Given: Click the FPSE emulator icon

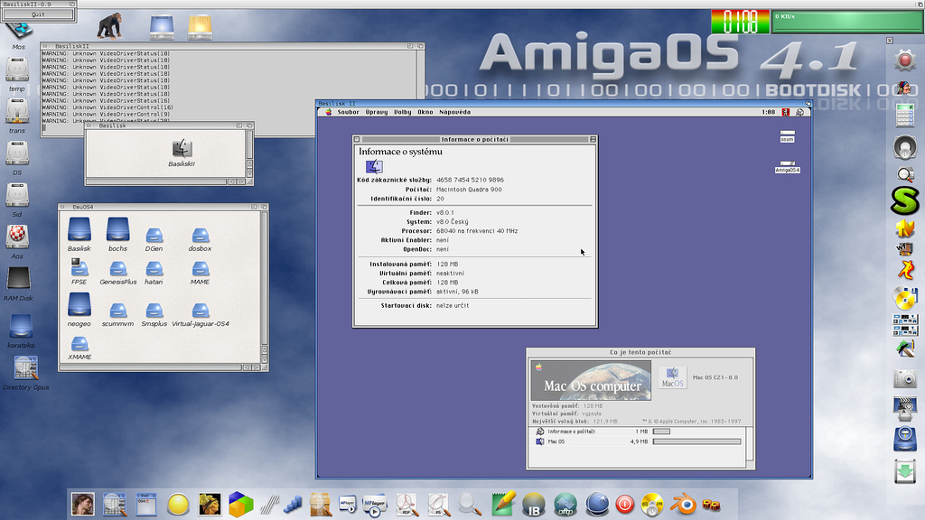Looking at the screenshot, I should click(79, 267).
